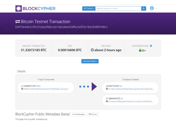
Task: Click the purple arrow between inputs and outputs
Action: point(94,87)
